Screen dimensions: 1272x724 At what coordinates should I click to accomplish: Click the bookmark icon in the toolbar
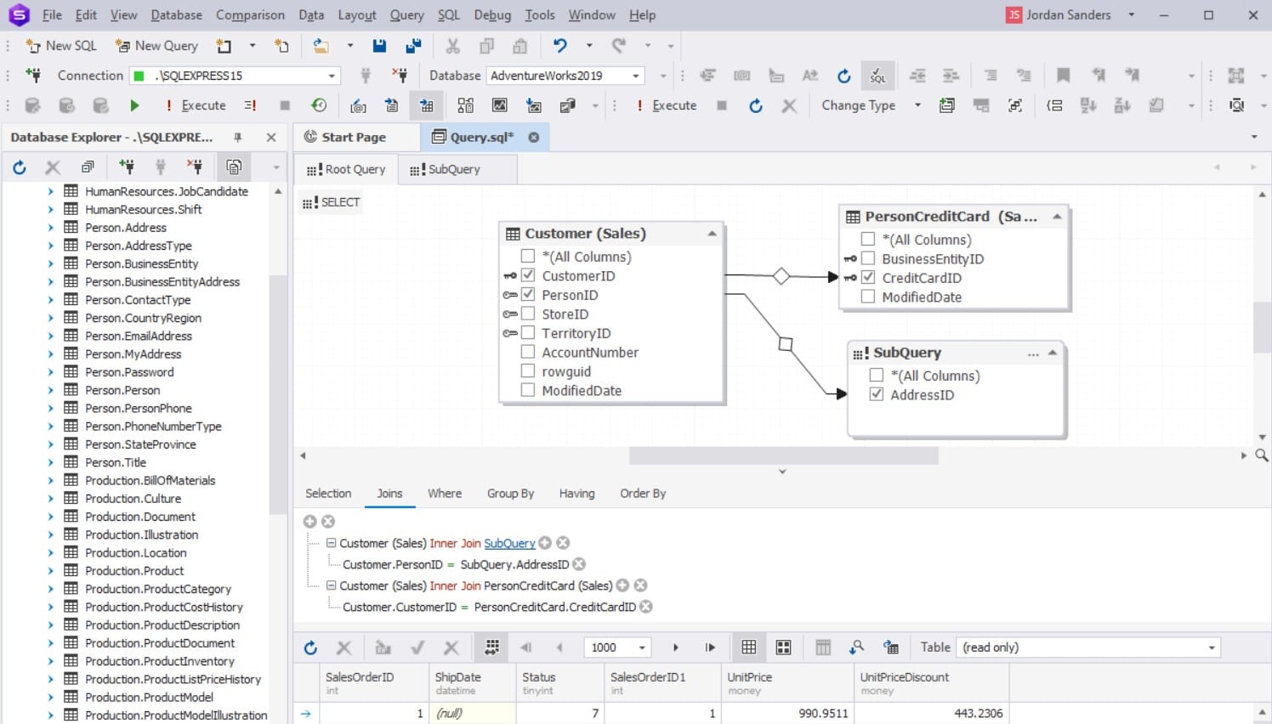[1063, 76]
